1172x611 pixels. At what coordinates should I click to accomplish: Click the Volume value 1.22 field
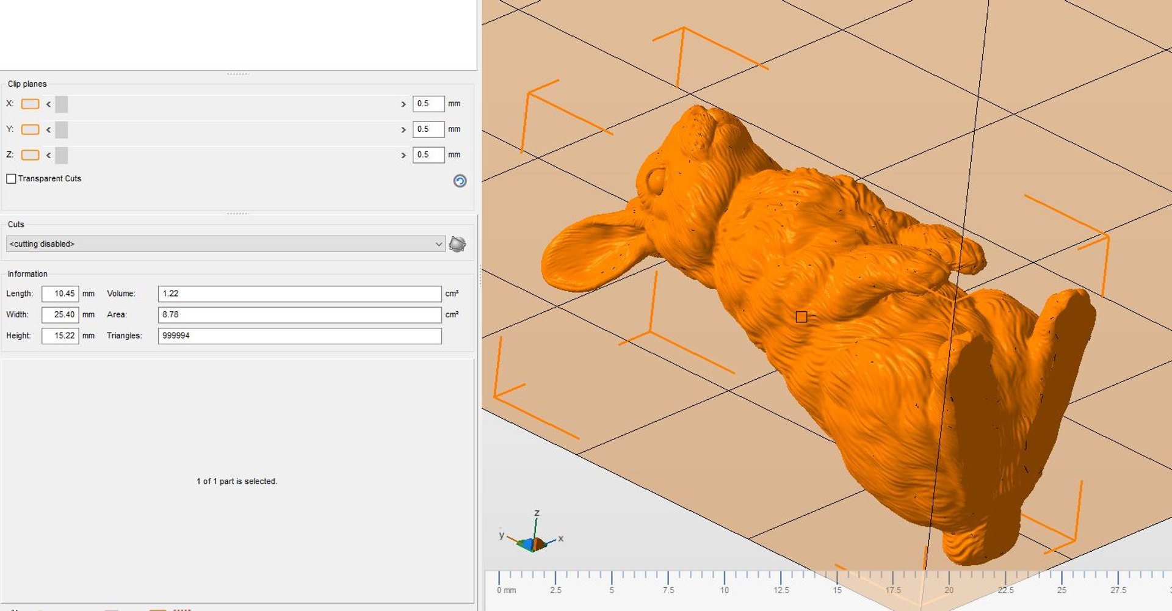click(x=300, y=294)
